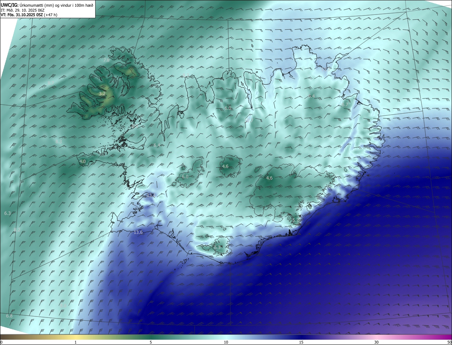Click the colorbar tick label 50
The image size is (452, 345).
(x=449, y=342)
